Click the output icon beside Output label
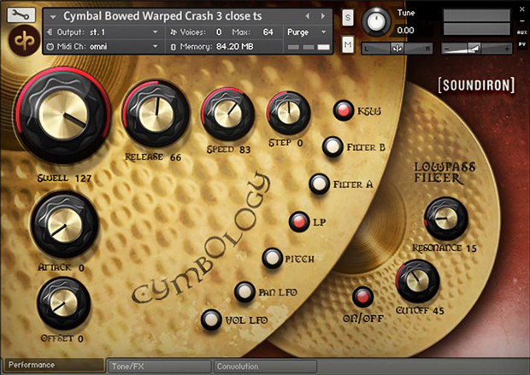 (x=50, y=32)
